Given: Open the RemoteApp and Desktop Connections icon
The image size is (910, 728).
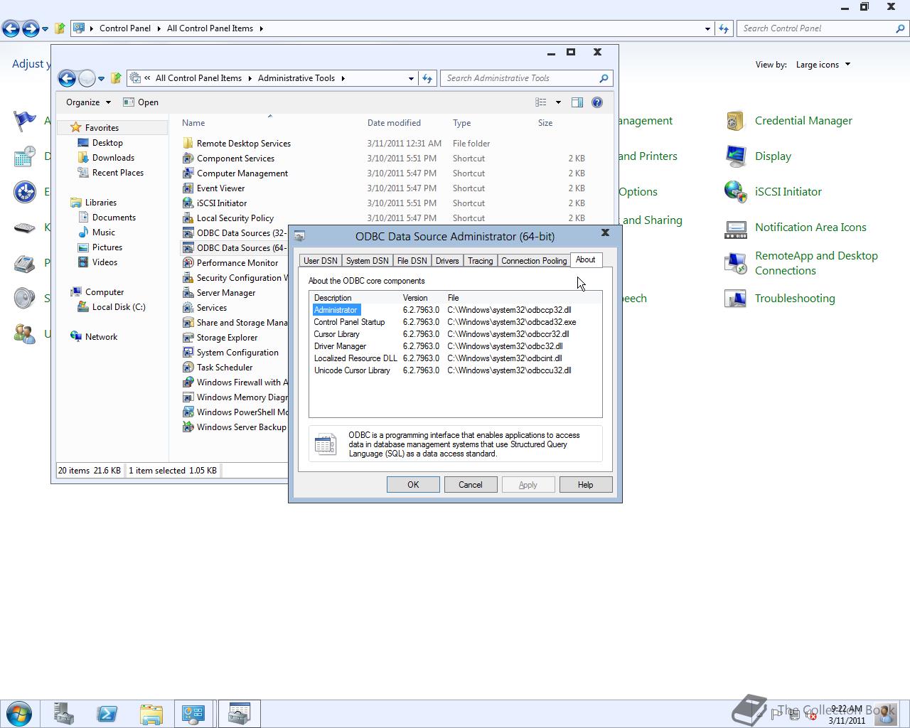Looking at the screenshot, I should pos(735,263).
